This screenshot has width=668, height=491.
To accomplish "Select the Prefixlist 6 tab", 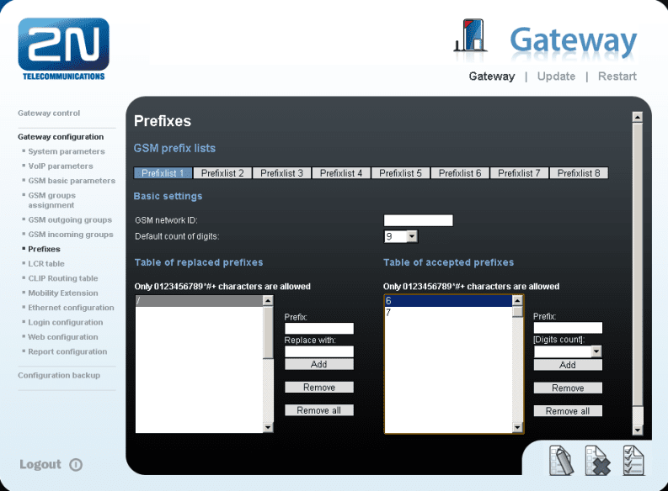I will coord(460,173).
